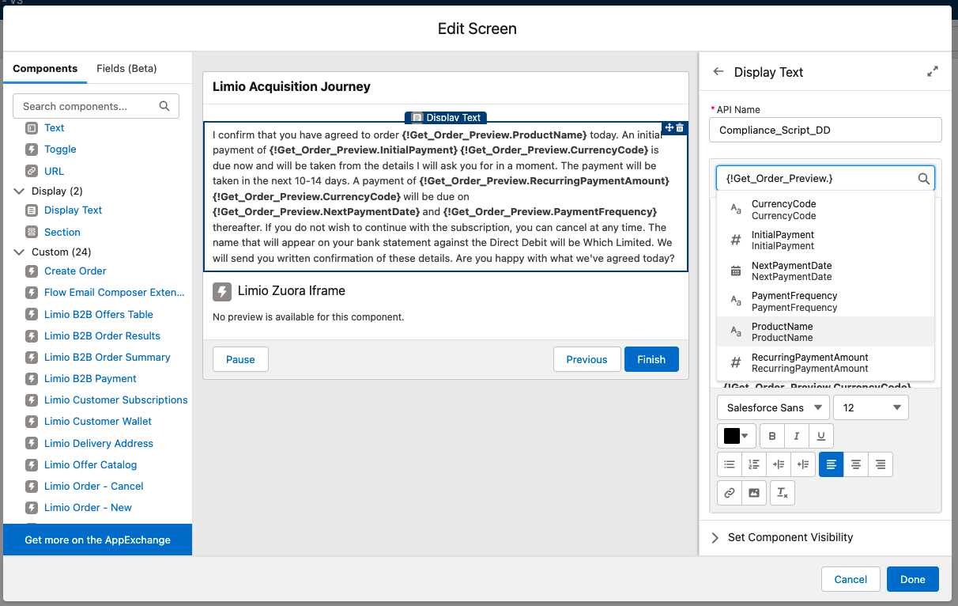The height and width of the screenshot is (606, 958).
Task: Click the Text component icon
Action: (x=32, y=127)
